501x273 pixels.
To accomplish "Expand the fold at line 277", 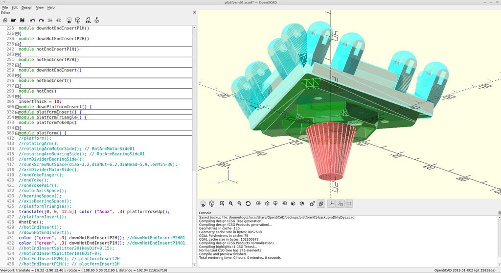I will [x=17, y=86].
